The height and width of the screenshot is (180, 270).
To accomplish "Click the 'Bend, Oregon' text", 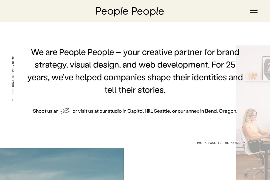I will pyautogui.click(x=221, y=111).
